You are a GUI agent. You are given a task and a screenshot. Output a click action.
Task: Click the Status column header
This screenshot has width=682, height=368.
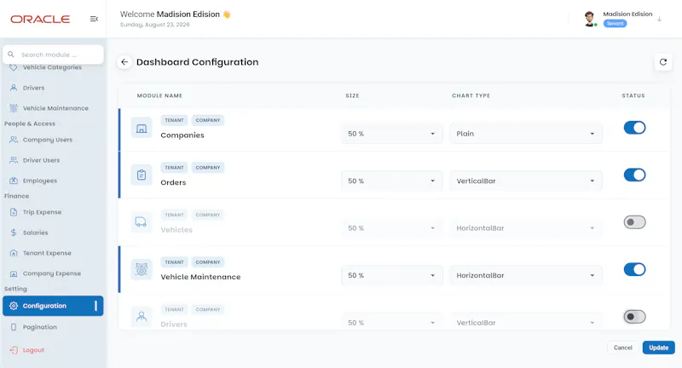[633, 95]
